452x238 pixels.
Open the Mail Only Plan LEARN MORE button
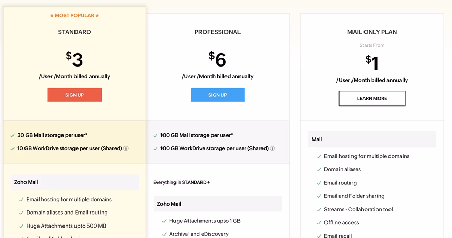[372, 98]
